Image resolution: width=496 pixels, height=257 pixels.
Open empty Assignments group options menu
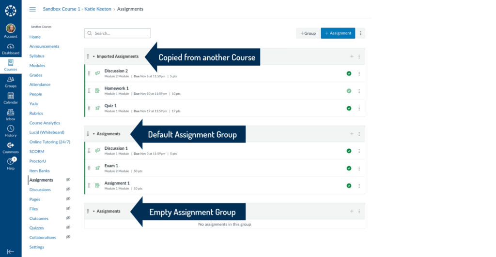click(x=359, y=211)
